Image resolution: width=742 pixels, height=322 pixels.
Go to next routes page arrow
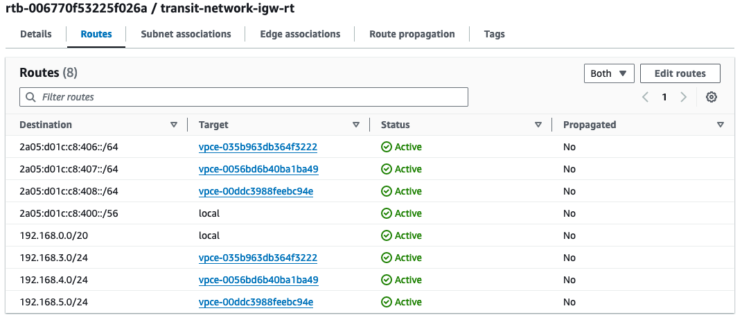tap(683, 97)
